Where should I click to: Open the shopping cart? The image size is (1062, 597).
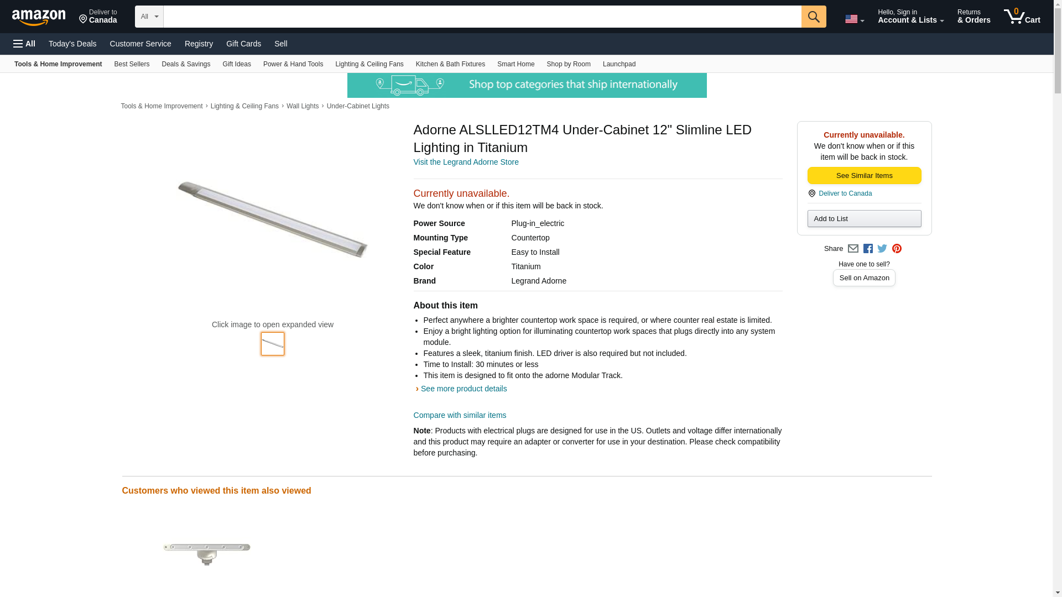[1022, 17]
